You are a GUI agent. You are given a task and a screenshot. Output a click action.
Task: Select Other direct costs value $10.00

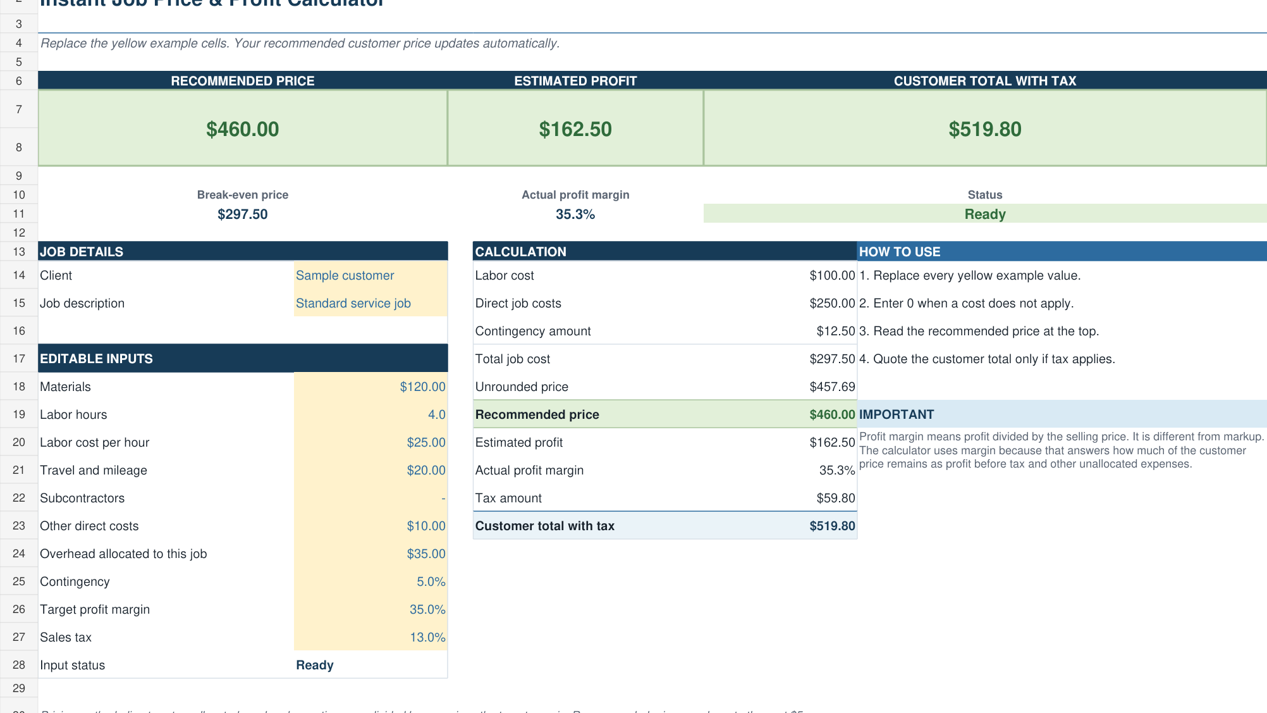370,526
